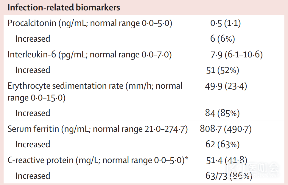Click the Interleukin-6 row label
Viewport: 288px width, 185px height.
pos(89,55)
